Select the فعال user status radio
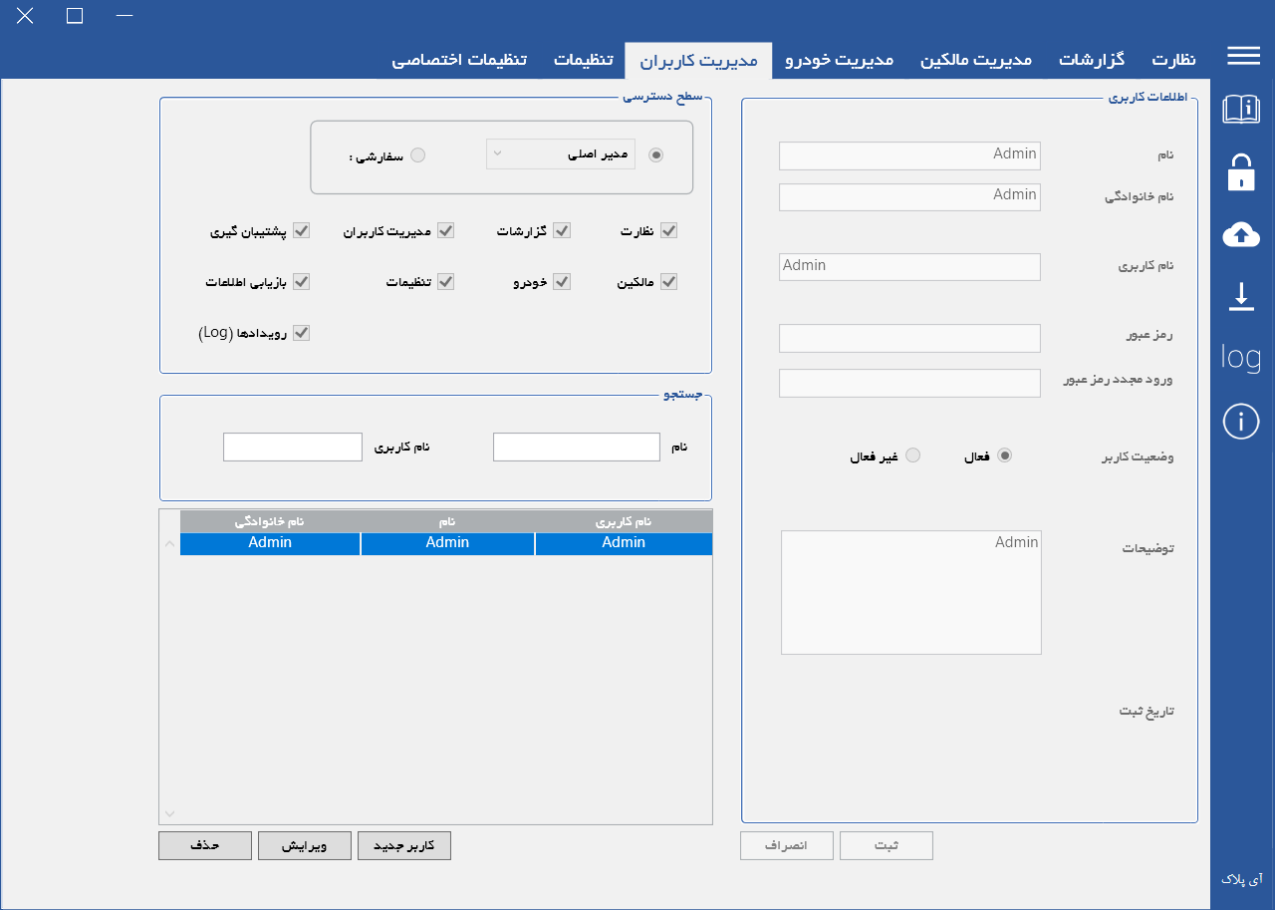The width and height of the screenshot is (1275, 910). pyautogui.click(x=1005, y=455)
